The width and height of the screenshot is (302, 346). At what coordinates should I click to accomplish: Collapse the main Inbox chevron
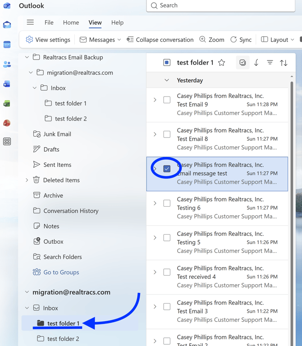[27, 308]
